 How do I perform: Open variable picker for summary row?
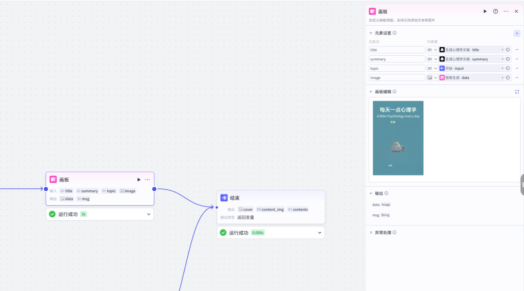pos(508,59)
